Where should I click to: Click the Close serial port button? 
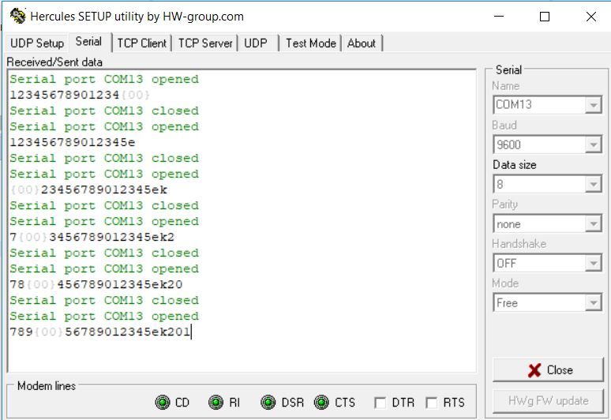click(x=548, y=369)
